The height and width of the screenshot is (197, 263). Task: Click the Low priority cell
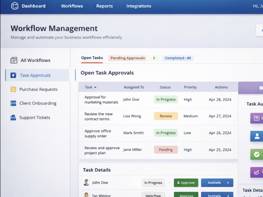click(x=187, y=133)
